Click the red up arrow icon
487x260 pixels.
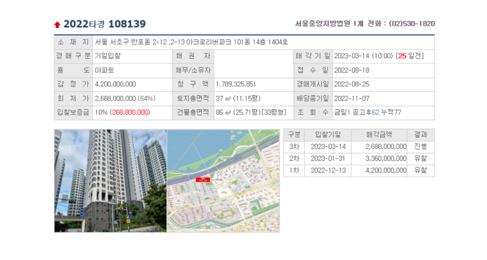pos(57,24)
